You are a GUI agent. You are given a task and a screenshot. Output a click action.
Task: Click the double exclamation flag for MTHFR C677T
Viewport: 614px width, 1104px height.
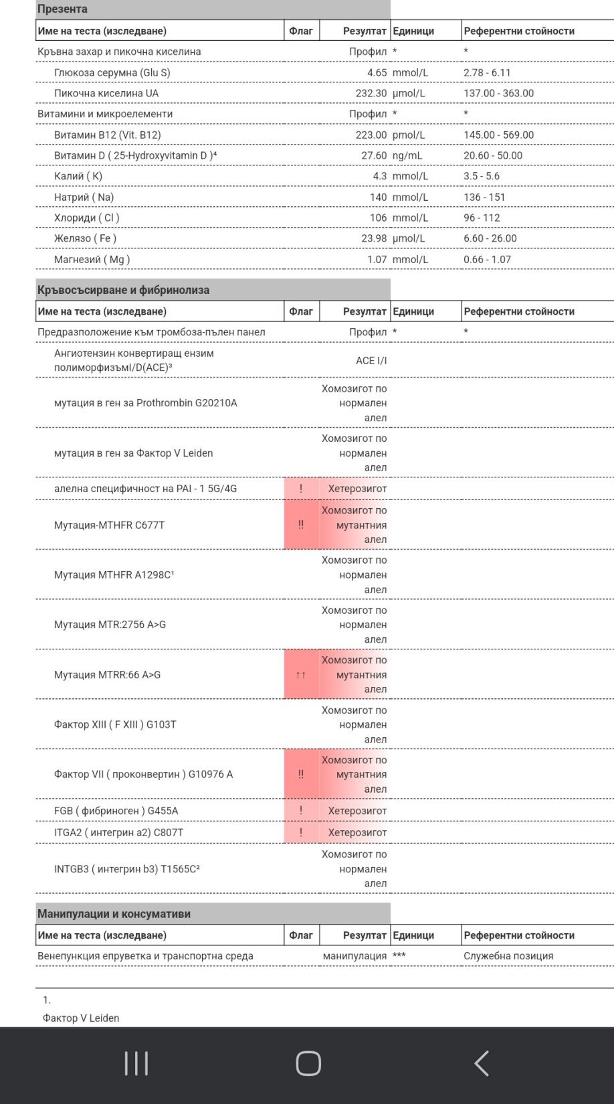coord(301,525)
